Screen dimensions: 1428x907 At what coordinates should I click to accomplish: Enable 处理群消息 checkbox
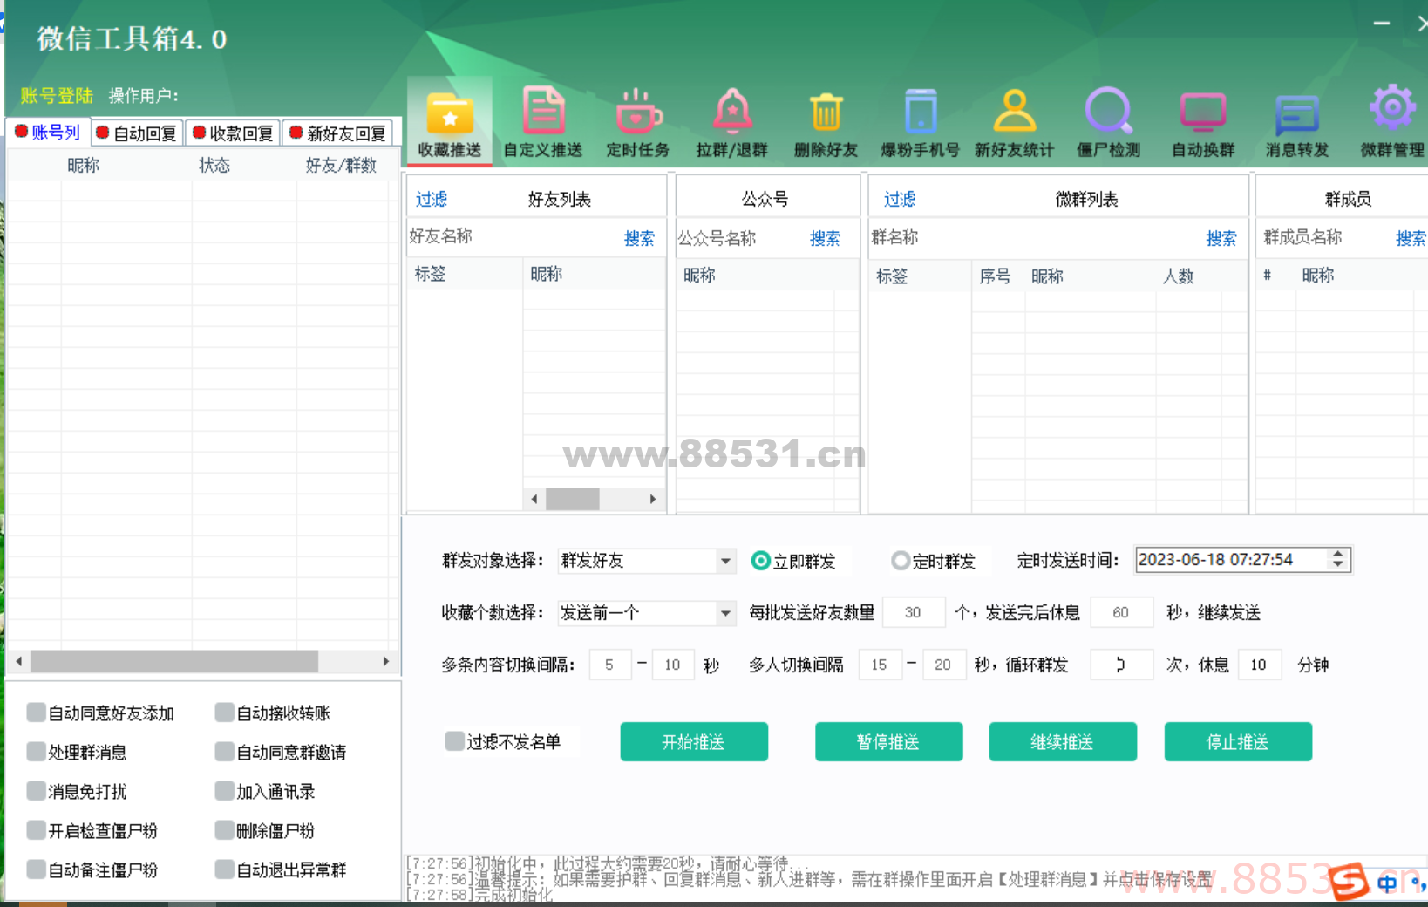pos(36,752)
